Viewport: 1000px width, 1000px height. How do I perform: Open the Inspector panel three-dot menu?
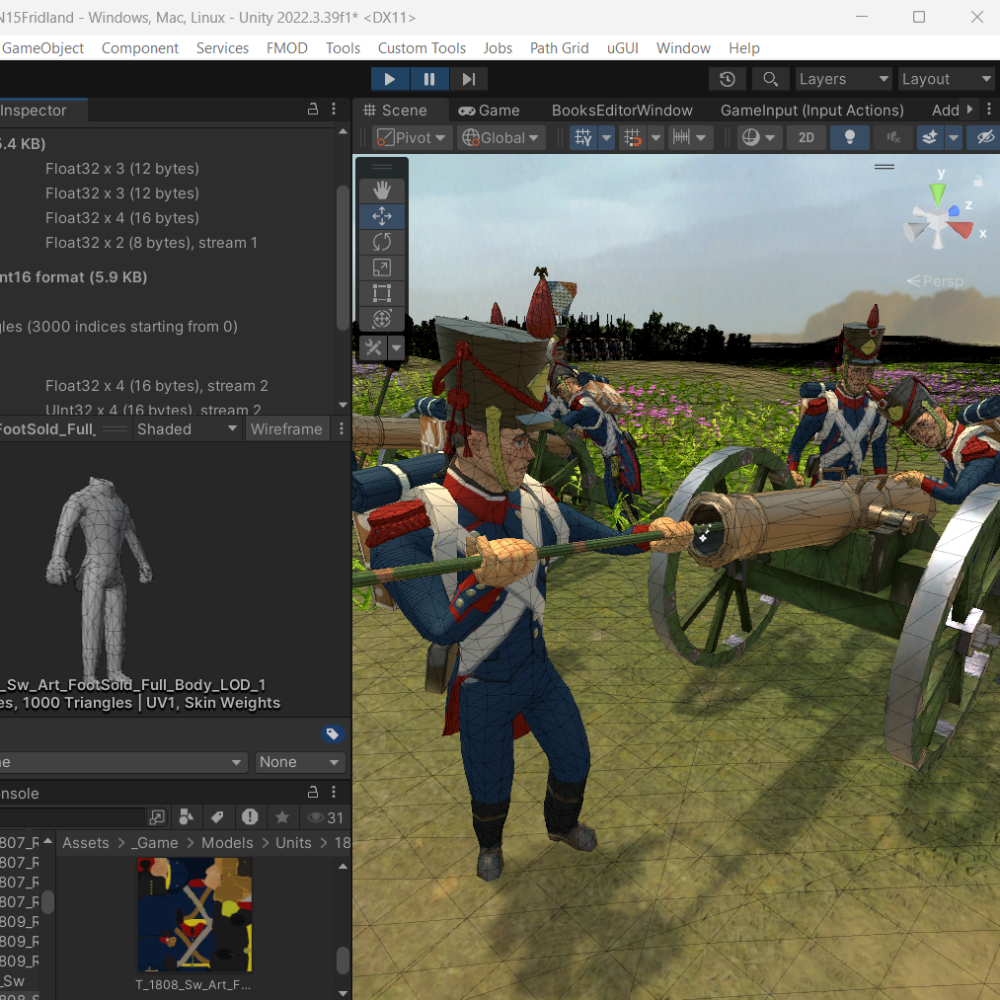334,109
